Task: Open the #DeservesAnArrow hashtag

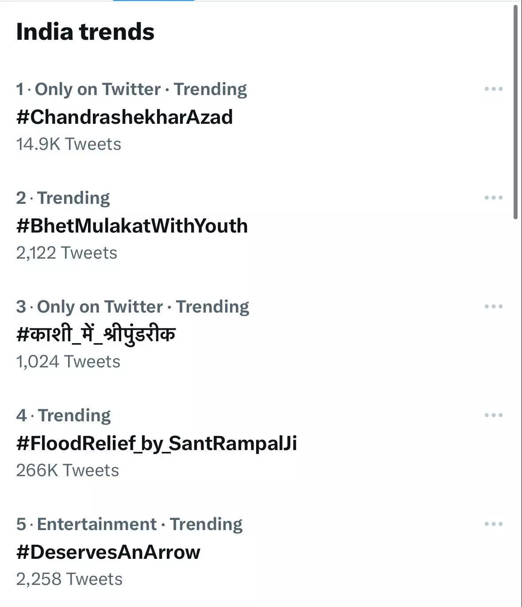Action: pyautogui.click(x=108, y=552)
